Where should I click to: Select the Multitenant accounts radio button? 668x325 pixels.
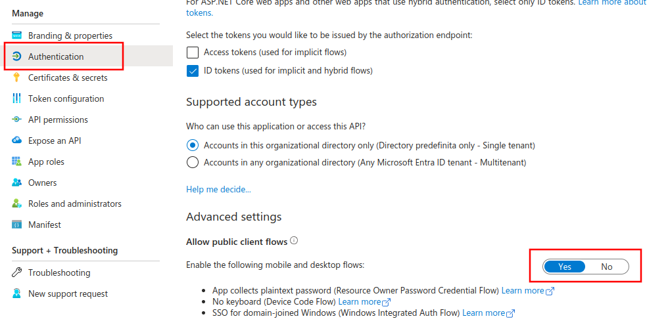click(193, 162)
